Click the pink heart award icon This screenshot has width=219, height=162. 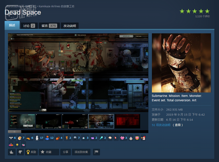[122, 138]
